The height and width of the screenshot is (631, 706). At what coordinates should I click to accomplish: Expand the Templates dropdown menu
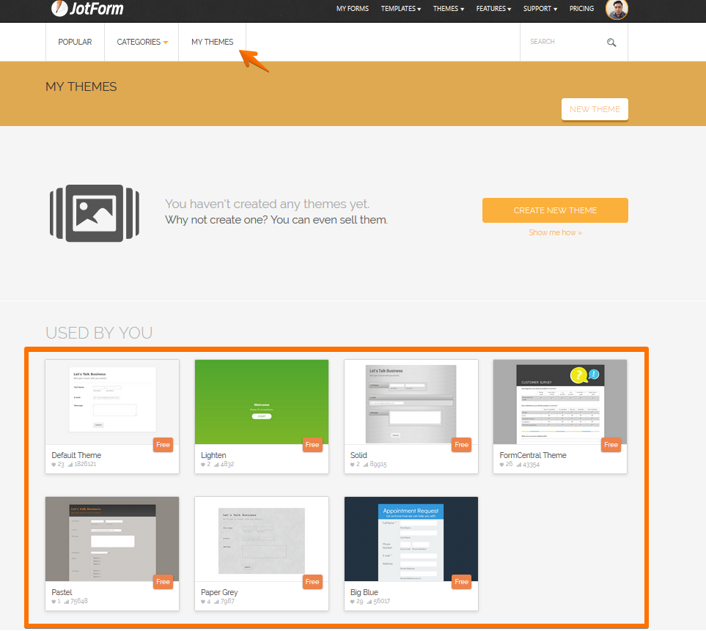point(400,9)
